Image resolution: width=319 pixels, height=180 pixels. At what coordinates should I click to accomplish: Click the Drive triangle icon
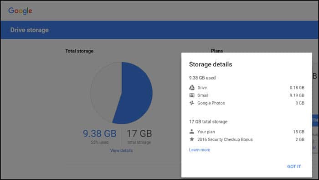point(192,88)
